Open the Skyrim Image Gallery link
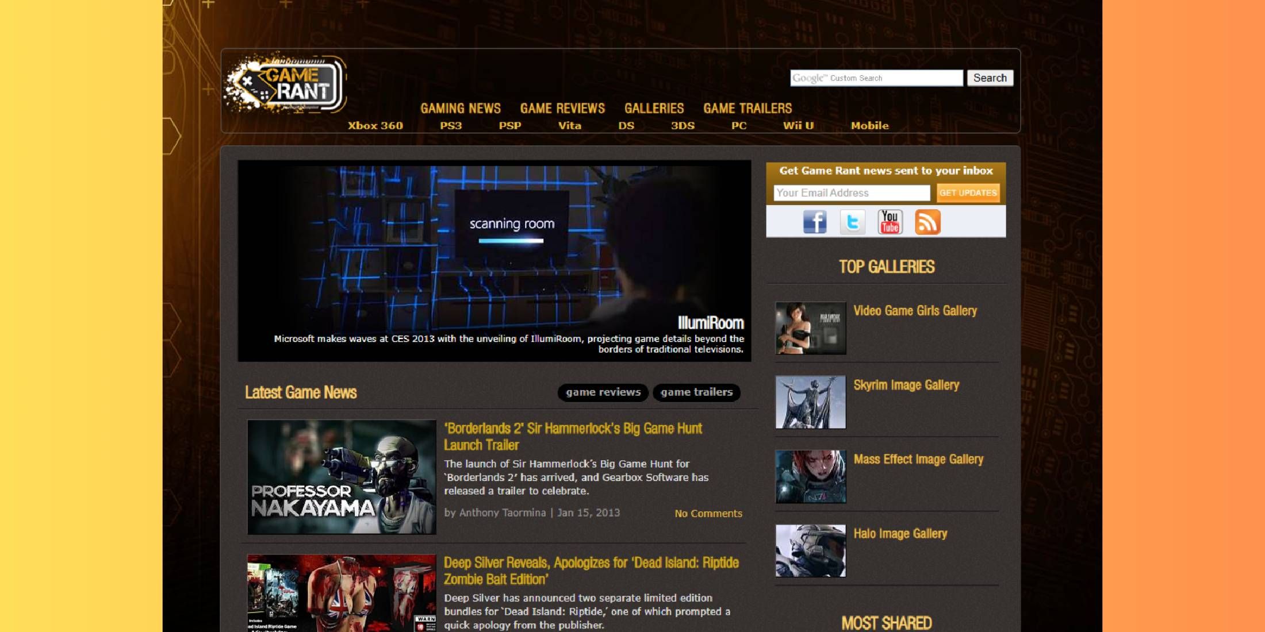The height and width of the screenshot is (632, 1265). point(906,385)
